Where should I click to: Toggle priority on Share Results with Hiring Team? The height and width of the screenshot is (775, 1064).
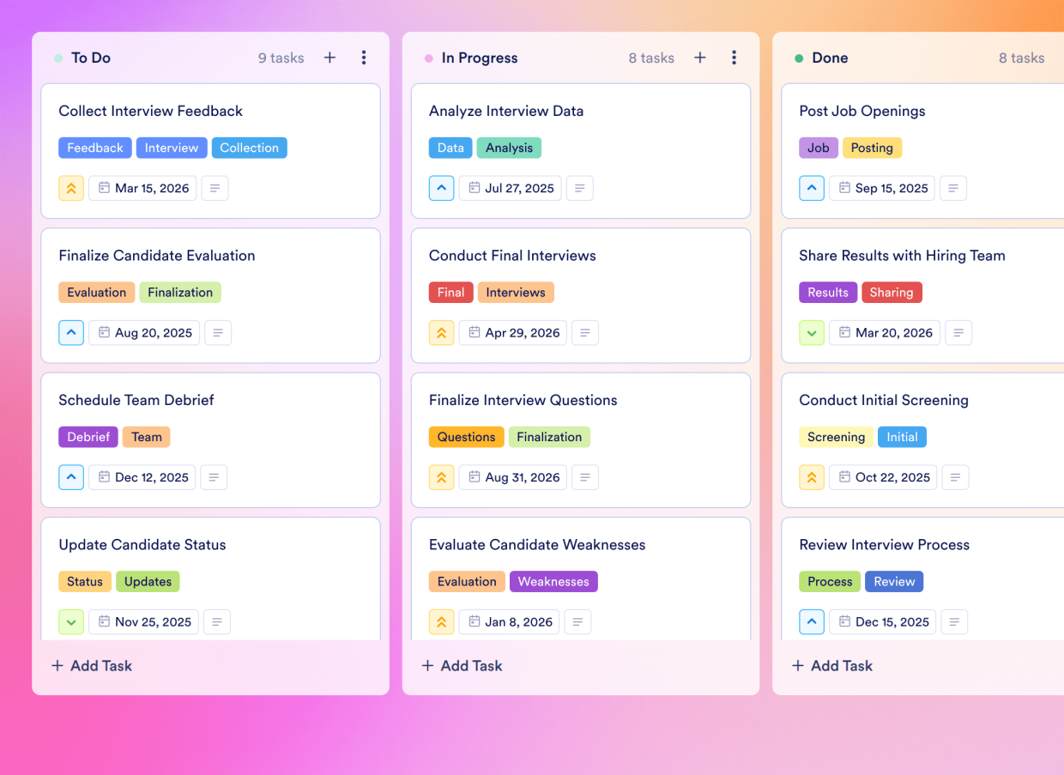(x=812, y=332)
